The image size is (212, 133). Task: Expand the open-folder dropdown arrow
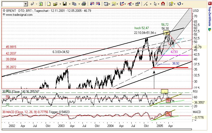(x=60, y=4)
